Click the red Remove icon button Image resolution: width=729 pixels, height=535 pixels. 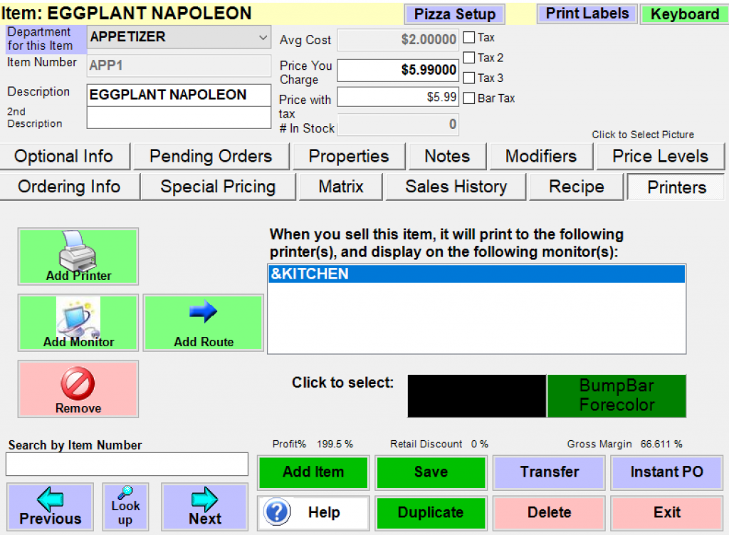click(78, 390)
